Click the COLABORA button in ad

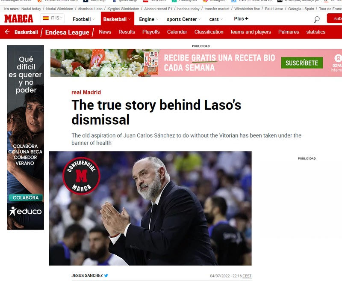tap(26, 198)
